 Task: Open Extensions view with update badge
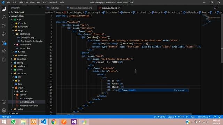coord(4,43)
